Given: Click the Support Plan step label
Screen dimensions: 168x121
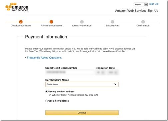Looking at the screenshot, I should click(112, 26).
